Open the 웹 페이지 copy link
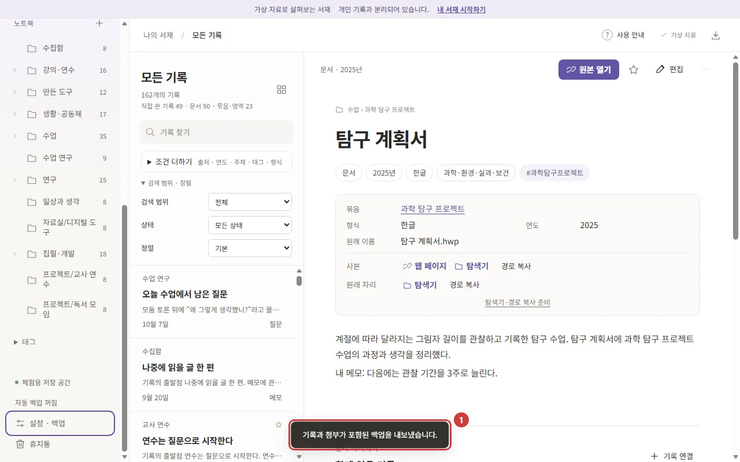Image resolution: width=740 pixels, height=462 pixels. click(424, 266)
